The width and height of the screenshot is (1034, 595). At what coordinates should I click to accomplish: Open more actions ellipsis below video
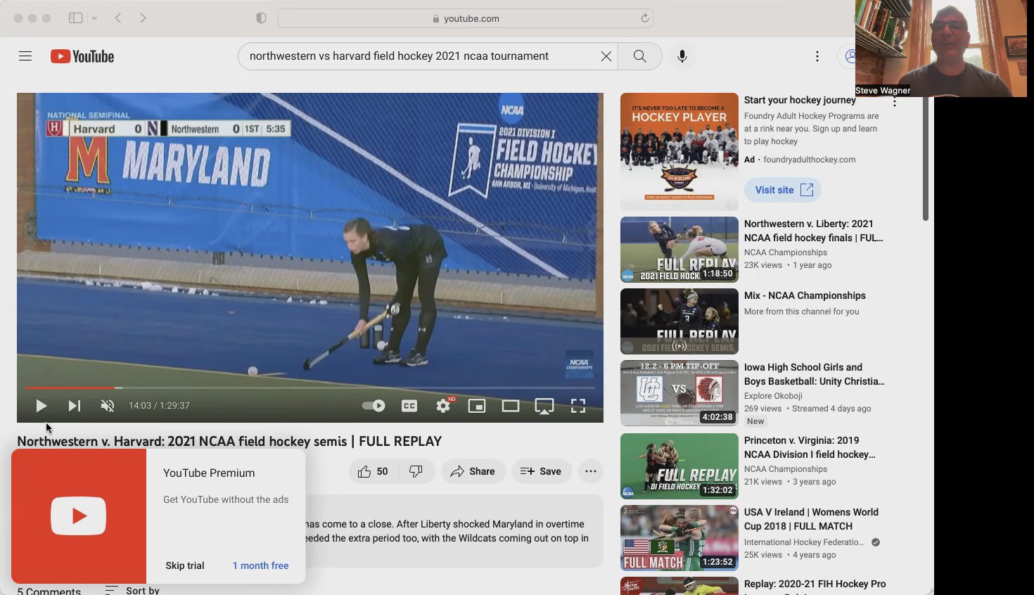(591, 471)
